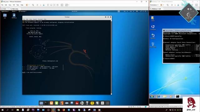Open the yellow round icon in Kali dock
The width and height of the screenshot is (200, 112).
click(92, 103)
